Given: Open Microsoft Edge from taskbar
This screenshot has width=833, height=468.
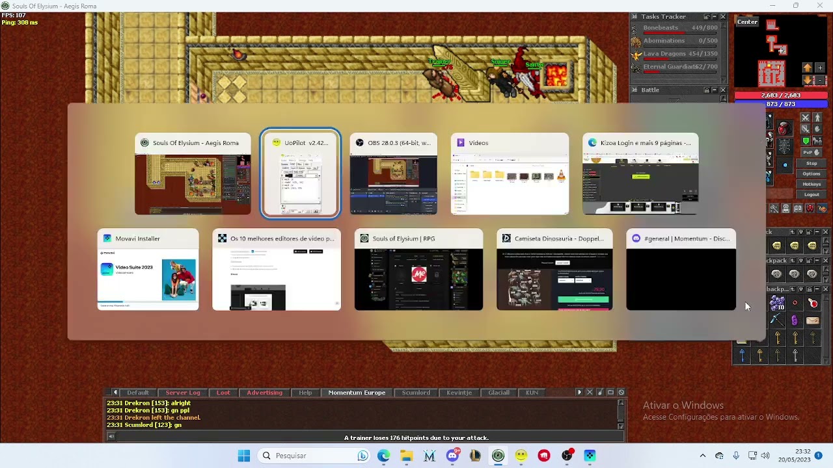Looking at the screenshot, I should coord(384,456).
